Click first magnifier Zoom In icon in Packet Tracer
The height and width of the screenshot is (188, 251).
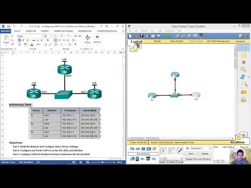click(177, 36)
